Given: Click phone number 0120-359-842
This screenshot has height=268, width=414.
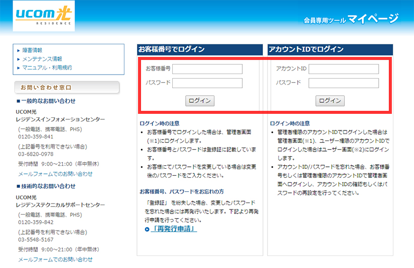Looking at the screenshot, I should 36,222.
